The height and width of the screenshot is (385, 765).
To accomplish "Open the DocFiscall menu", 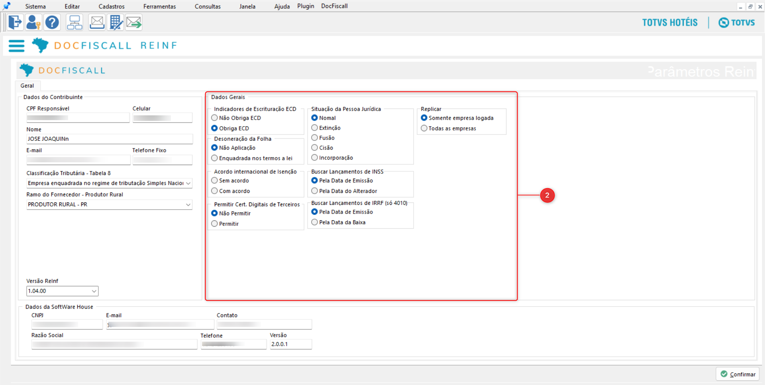I will pyautogui.click(x=334, y=6).
